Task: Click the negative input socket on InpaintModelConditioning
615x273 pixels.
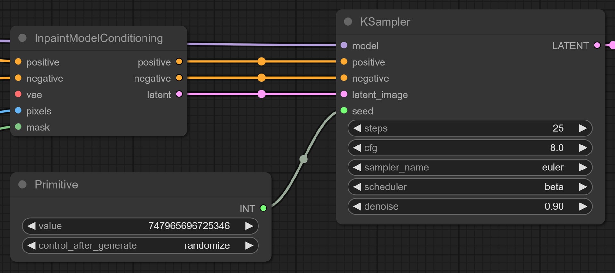Action: [18, 78]
